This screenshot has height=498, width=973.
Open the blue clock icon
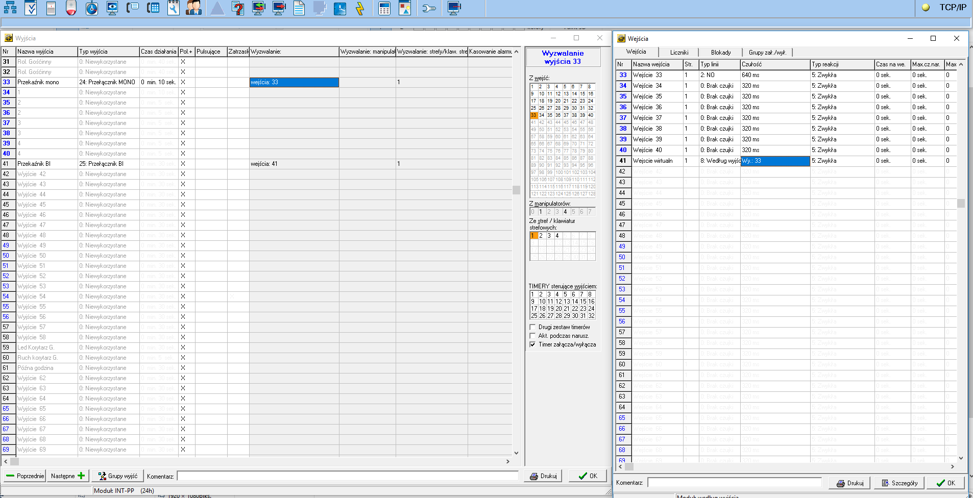click(x=340, y=8)
